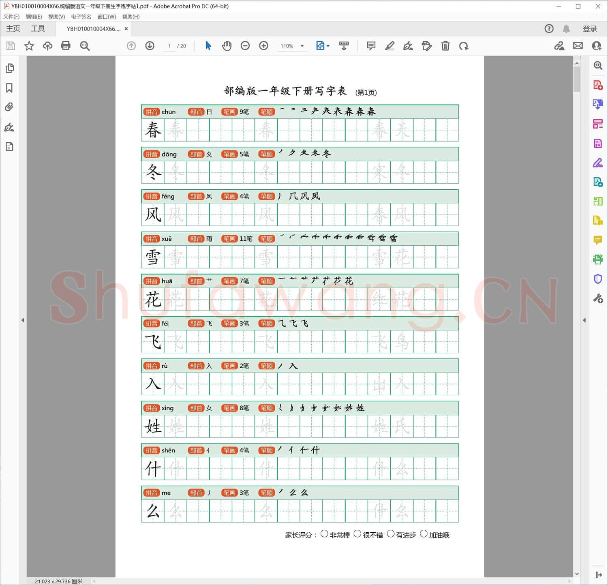
Task: Open Create PDF tool in right pane
Action: 598,85
